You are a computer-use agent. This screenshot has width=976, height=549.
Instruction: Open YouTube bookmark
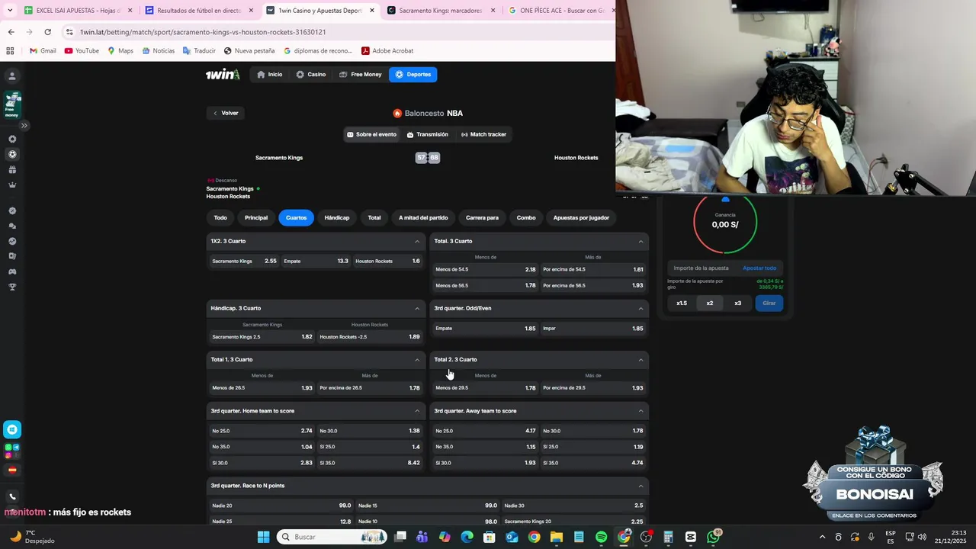coord(82,51)
